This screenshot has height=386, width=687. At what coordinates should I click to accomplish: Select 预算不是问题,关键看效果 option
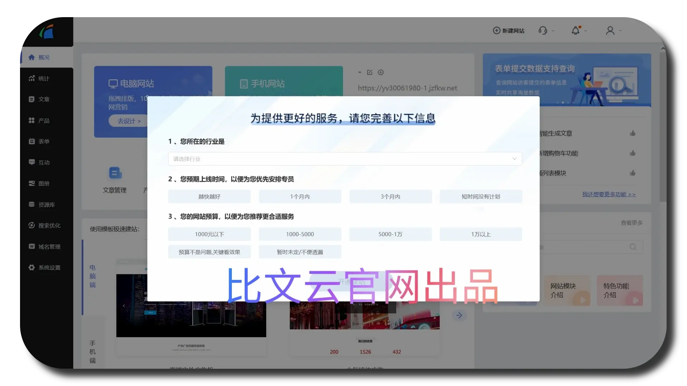pyautogui.click(x=209, y=252)
